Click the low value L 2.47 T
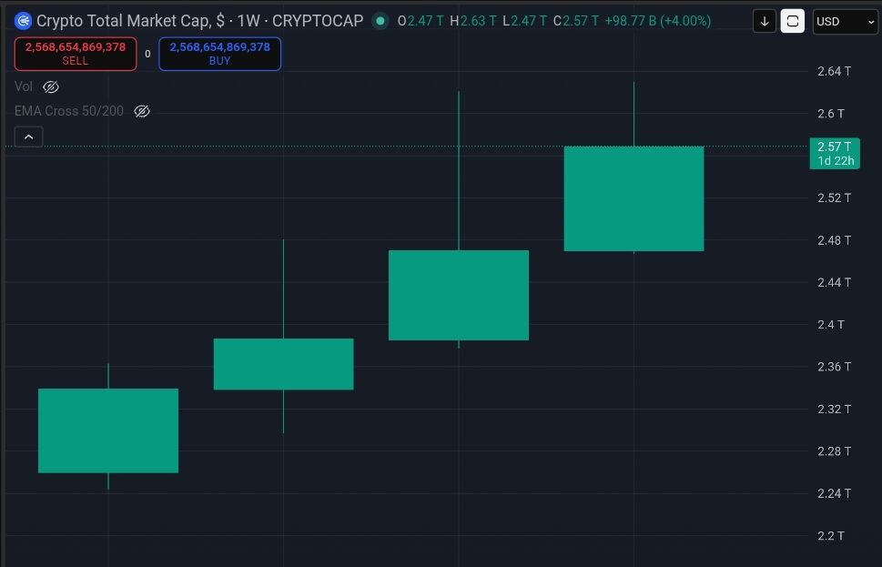Image resolution: width=882 pixels, height=567 pixels. click(x=524, y=21)
